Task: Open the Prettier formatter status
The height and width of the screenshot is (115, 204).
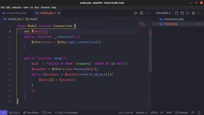Action: tap(181, 112)
